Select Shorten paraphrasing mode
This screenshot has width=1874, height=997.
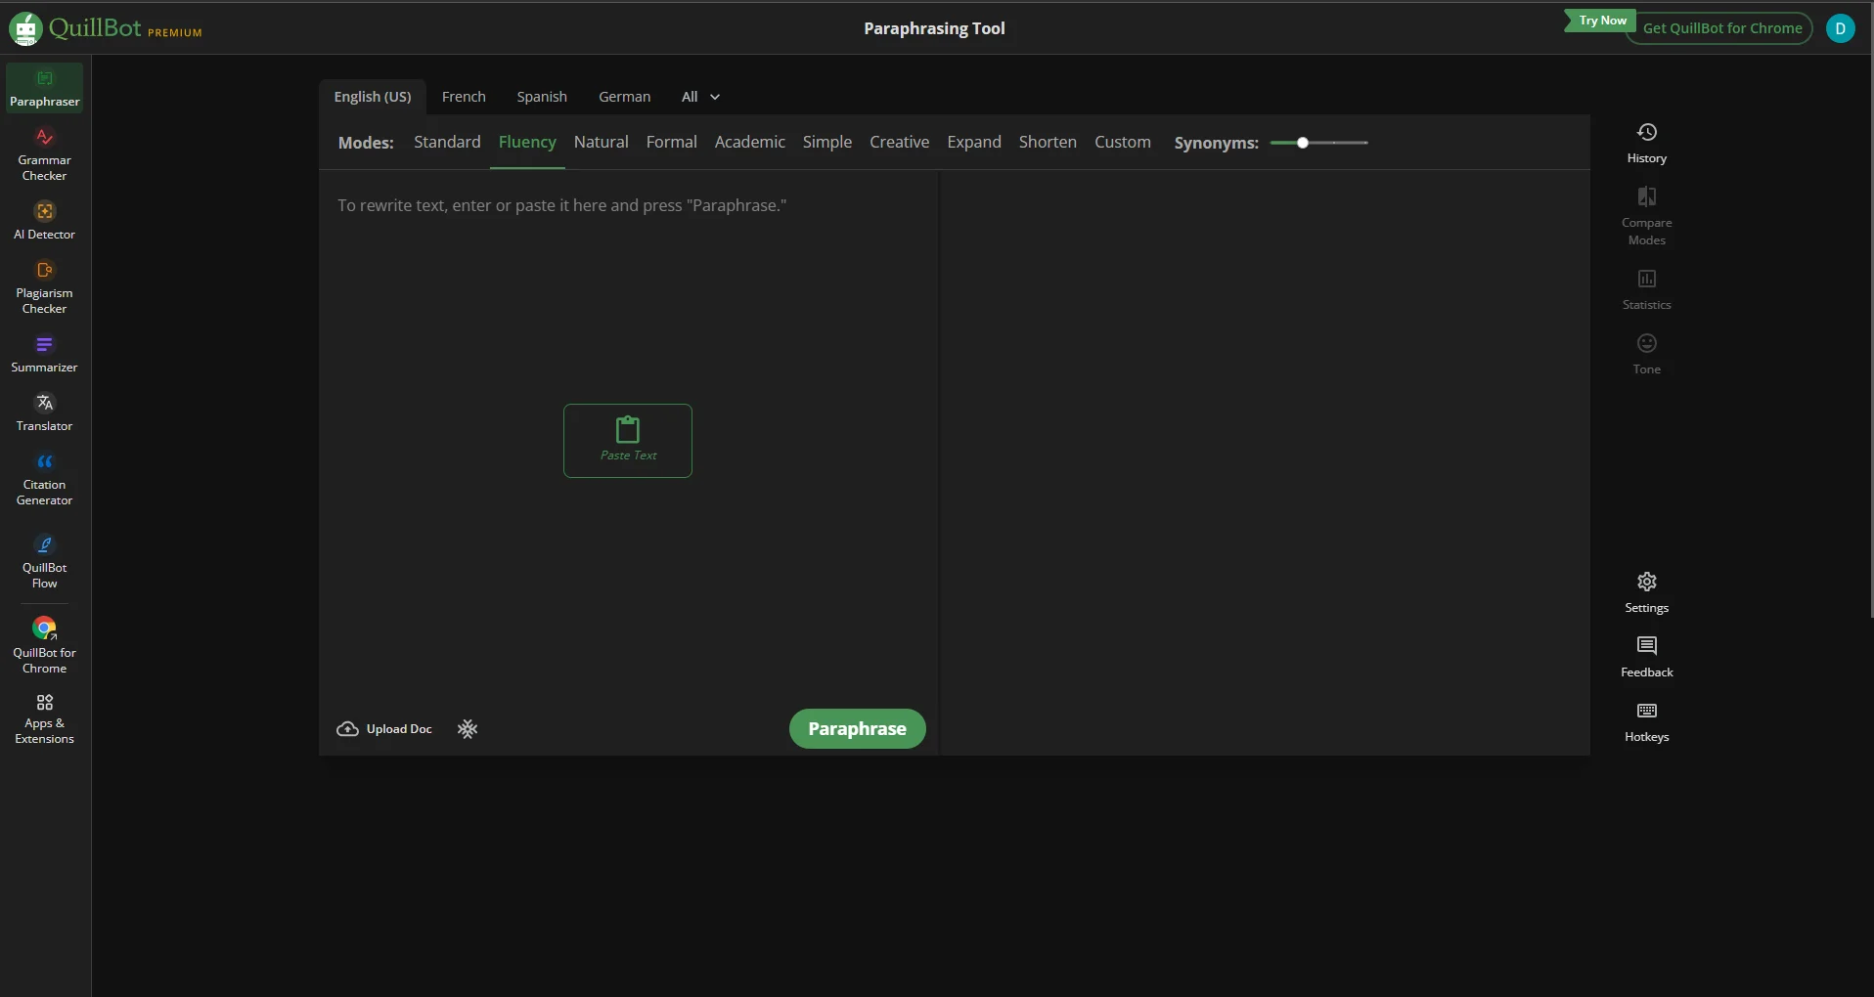(1048, 142)
